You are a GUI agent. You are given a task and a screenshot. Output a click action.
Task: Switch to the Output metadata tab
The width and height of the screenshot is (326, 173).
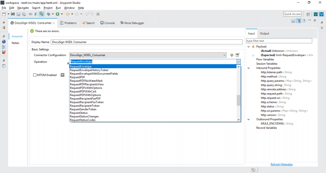265,34
